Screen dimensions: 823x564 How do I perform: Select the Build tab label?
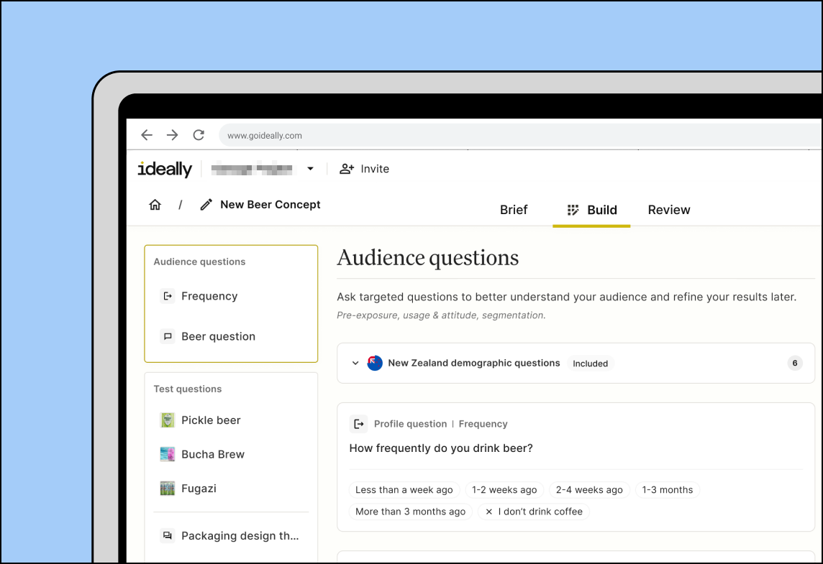pos(602,210)
